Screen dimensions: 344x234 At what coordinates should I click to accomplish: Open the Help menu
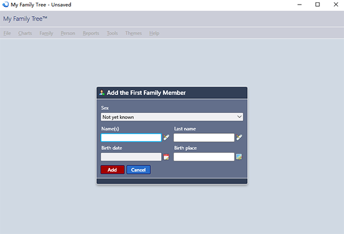point(154,33)
